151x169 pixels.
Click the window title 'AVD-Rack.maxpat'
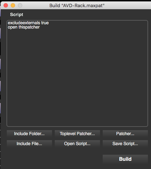click(x=83, y=5)
